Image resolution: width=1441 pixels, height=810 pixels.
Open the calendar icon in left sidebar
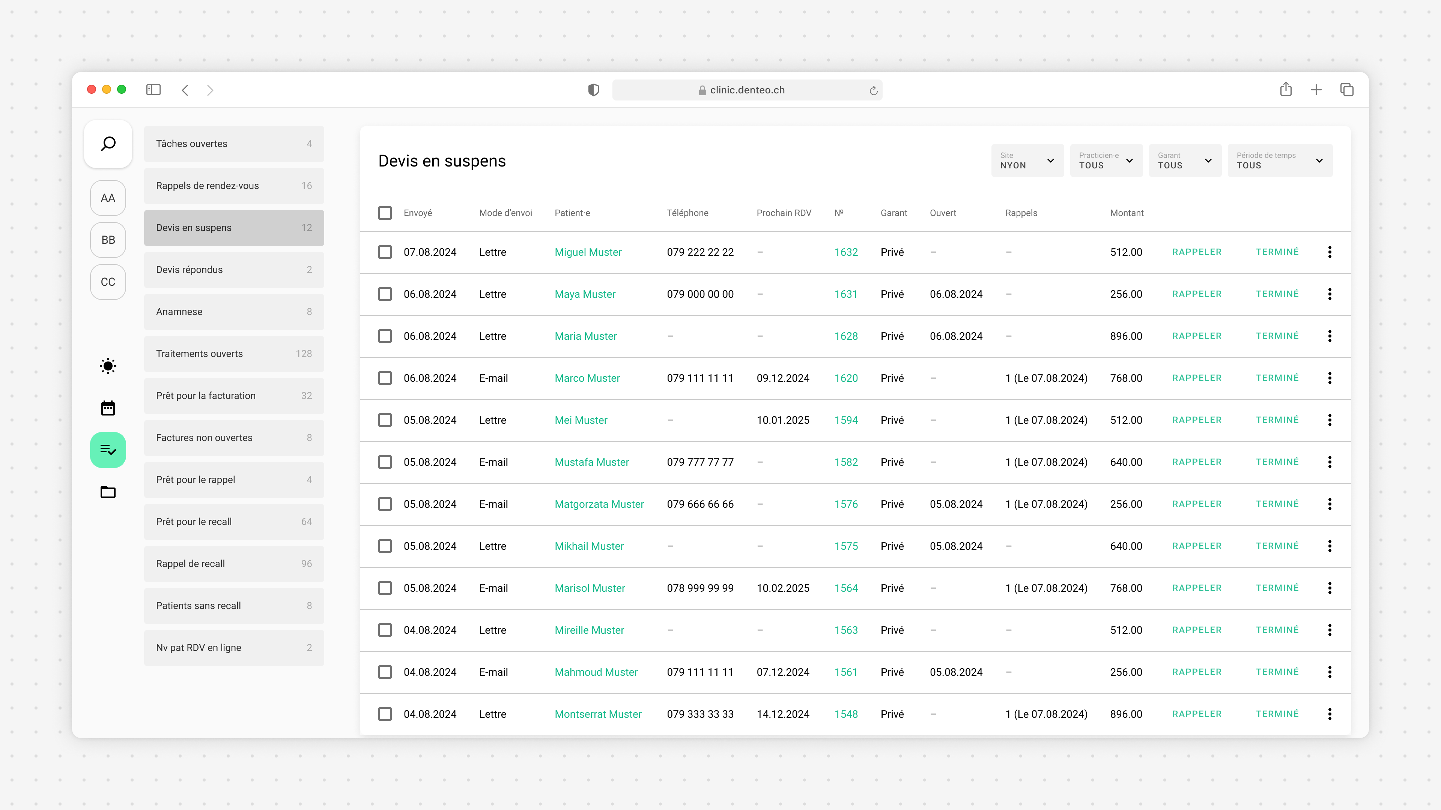pos(108,408)
